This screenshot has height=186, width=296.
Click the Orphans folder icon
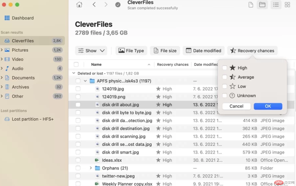point(98,168)
